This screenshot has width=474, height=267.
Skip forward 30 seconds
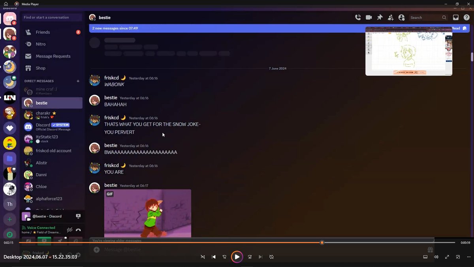(x=250, y=257)
